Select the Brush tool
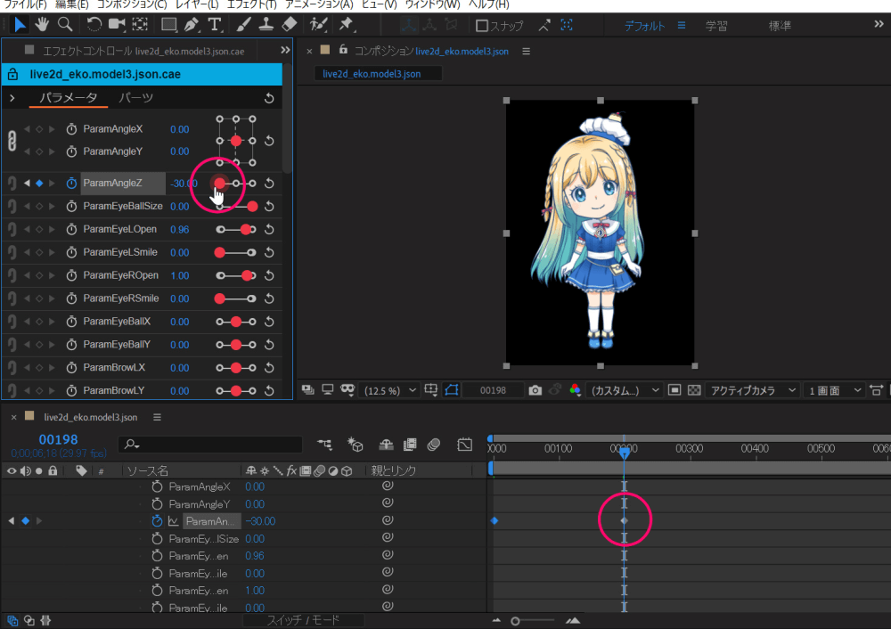Image resolution: width=891 pixels, height=629 pixels. pyautogui.click(x=243, y=24)
